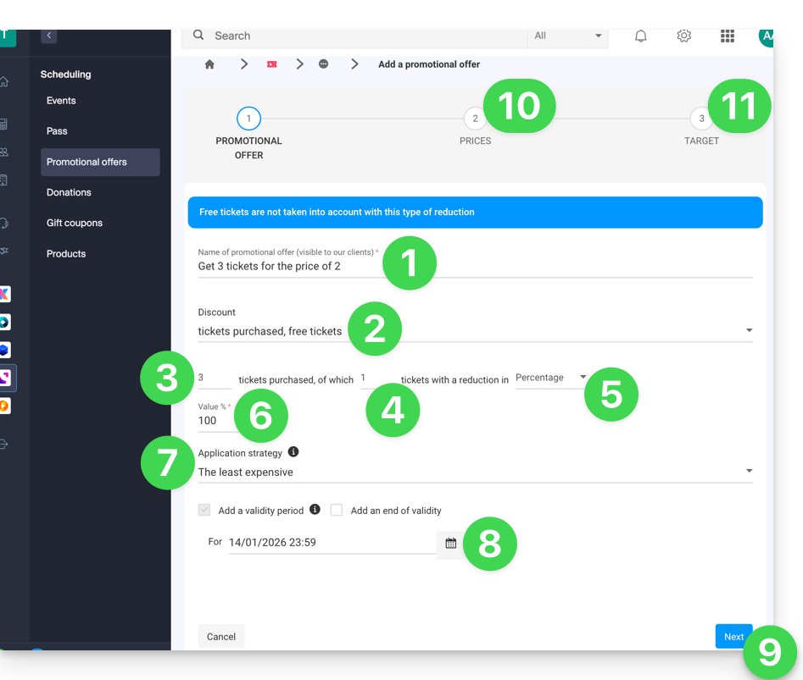Select Donations in the Scheduling menu

[x=69, y=192]
